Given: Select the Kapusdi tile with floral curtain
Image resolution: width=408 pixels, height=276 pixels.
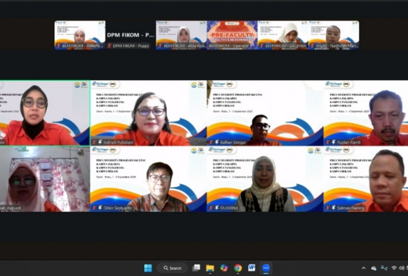Looking at the screenshot, I should click(x=45, y=179).
